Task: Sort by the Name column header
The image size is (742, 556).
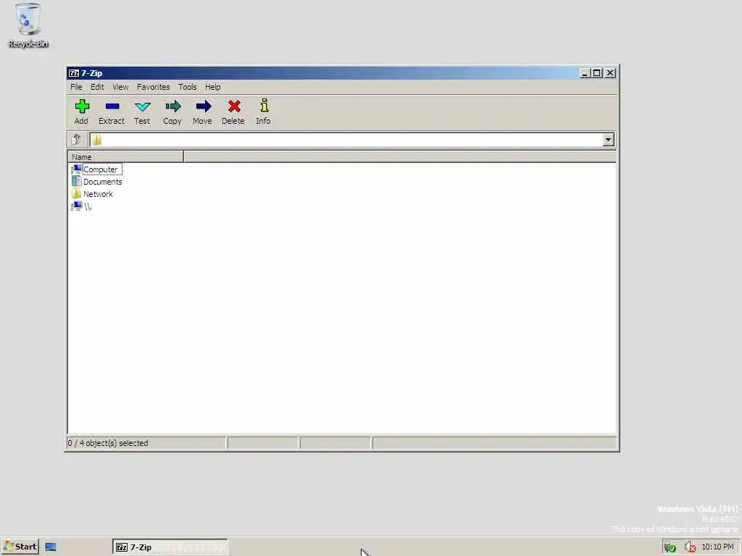Action: pyautogui.click(x=125, y=157)
